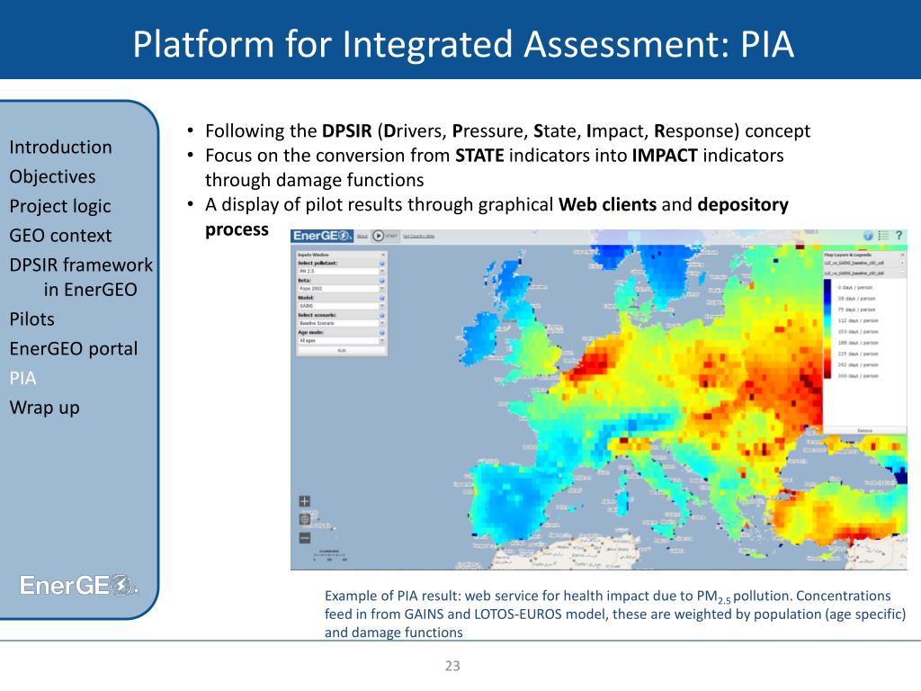Screen dimensions: 921x691
Task: Click the EnerGEO logo in the map header
Action: (322, 236)
